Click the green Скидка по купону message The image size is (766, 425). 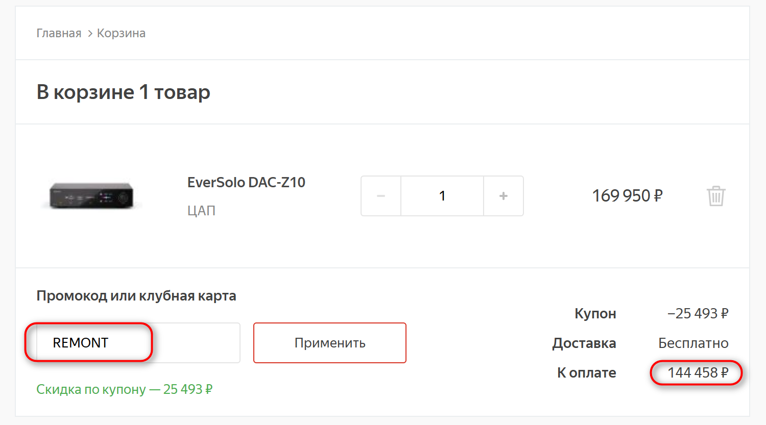[x=124, y=389]
